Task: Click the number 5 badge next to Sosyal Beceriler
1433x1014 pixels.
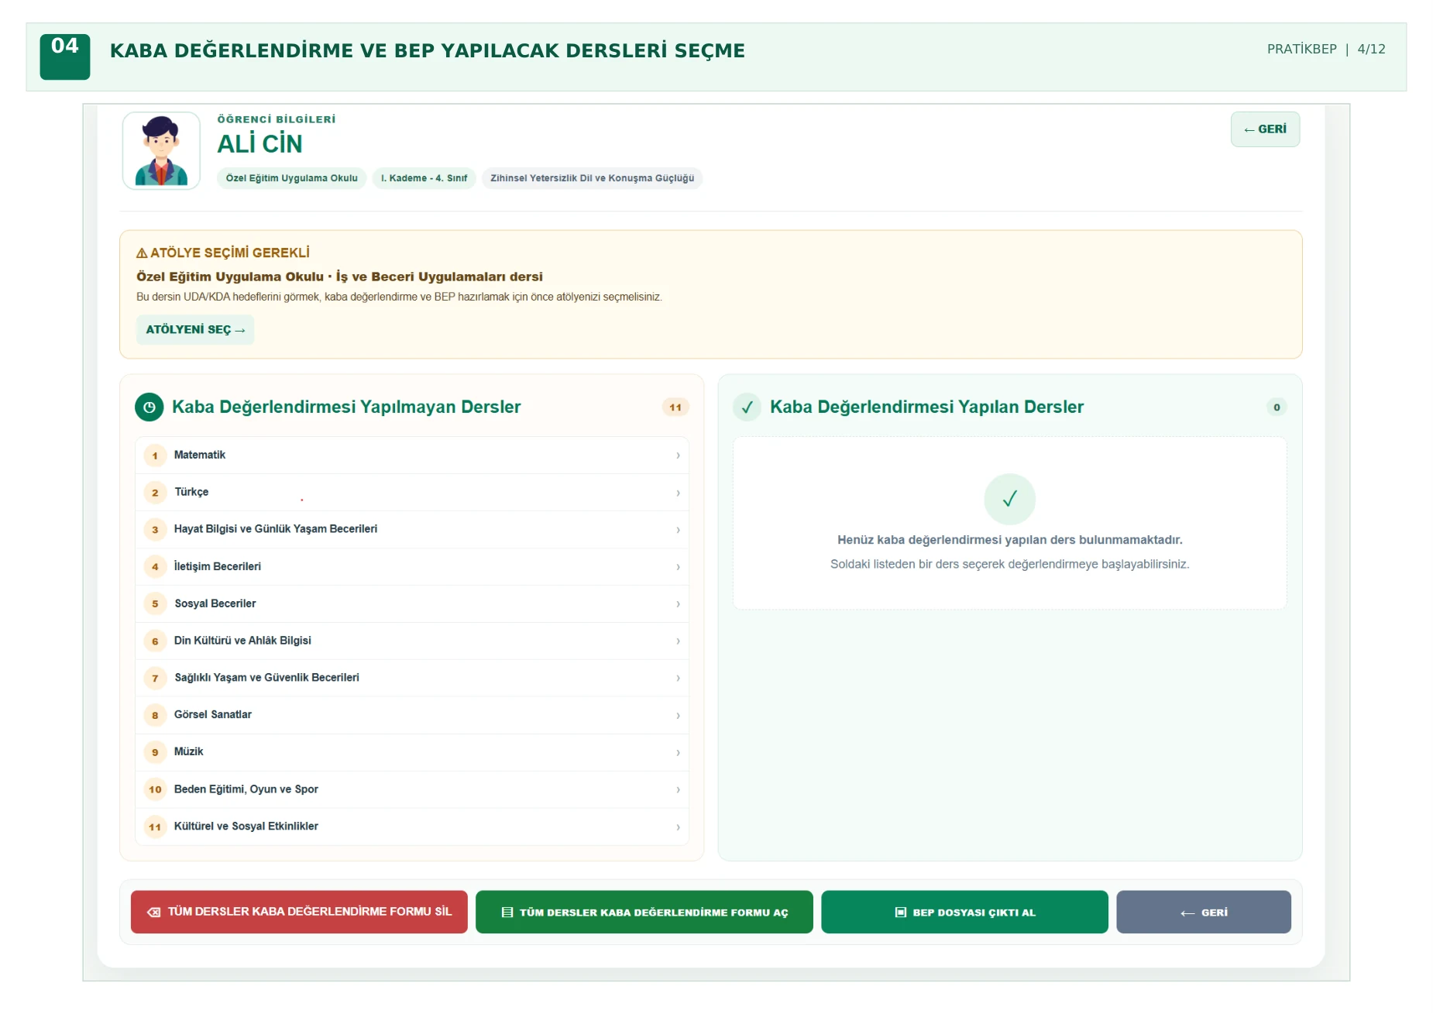Action: [155, 604]
